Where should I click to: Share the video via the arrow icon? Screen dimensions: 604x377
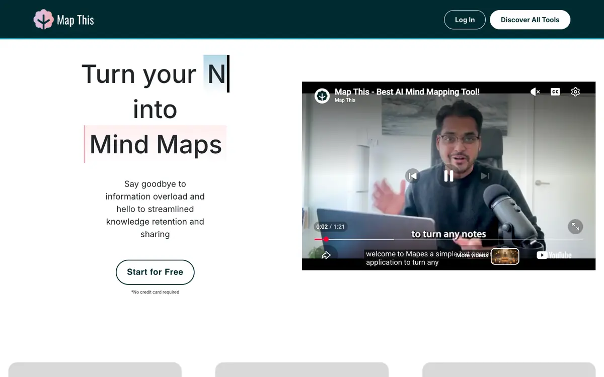[326, 255]
